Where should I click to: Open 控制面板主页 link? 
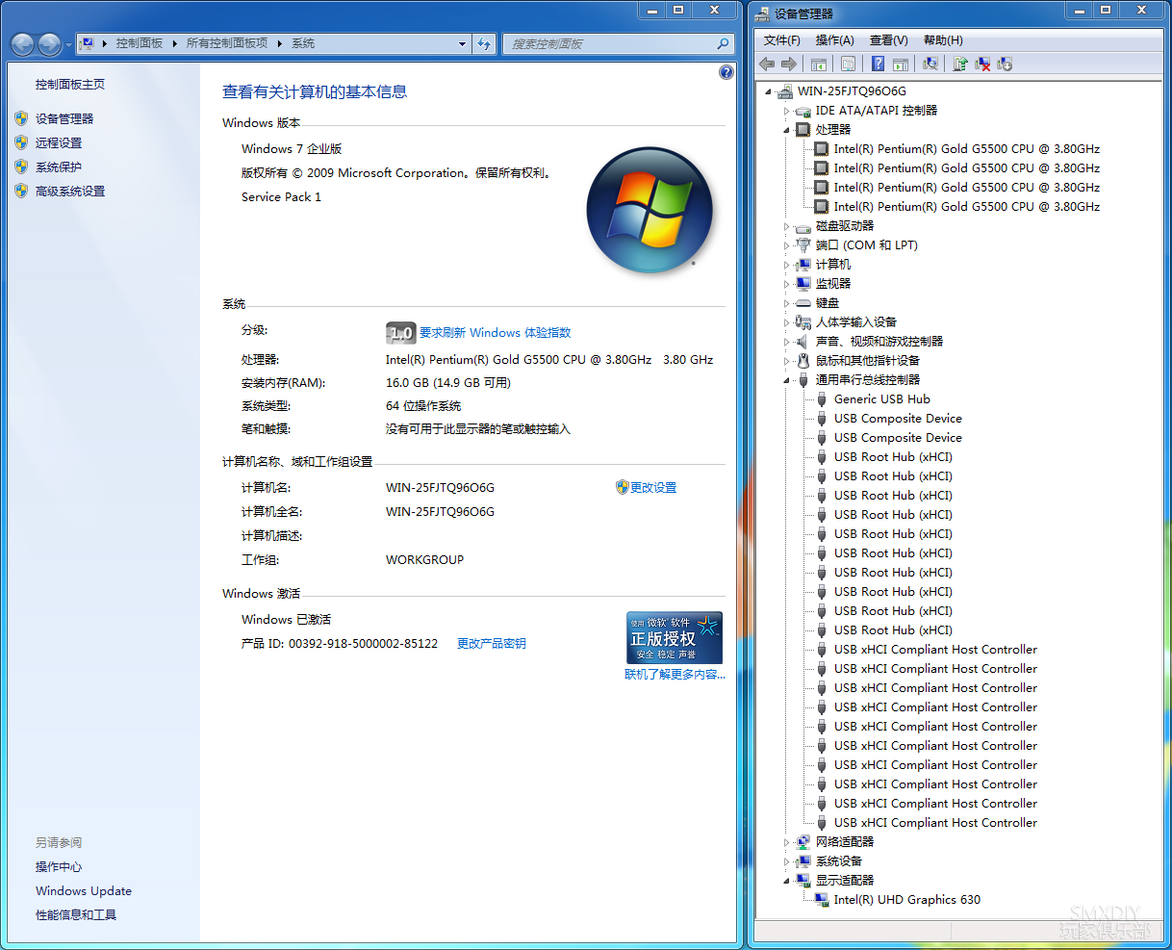[x=70, y=85]
